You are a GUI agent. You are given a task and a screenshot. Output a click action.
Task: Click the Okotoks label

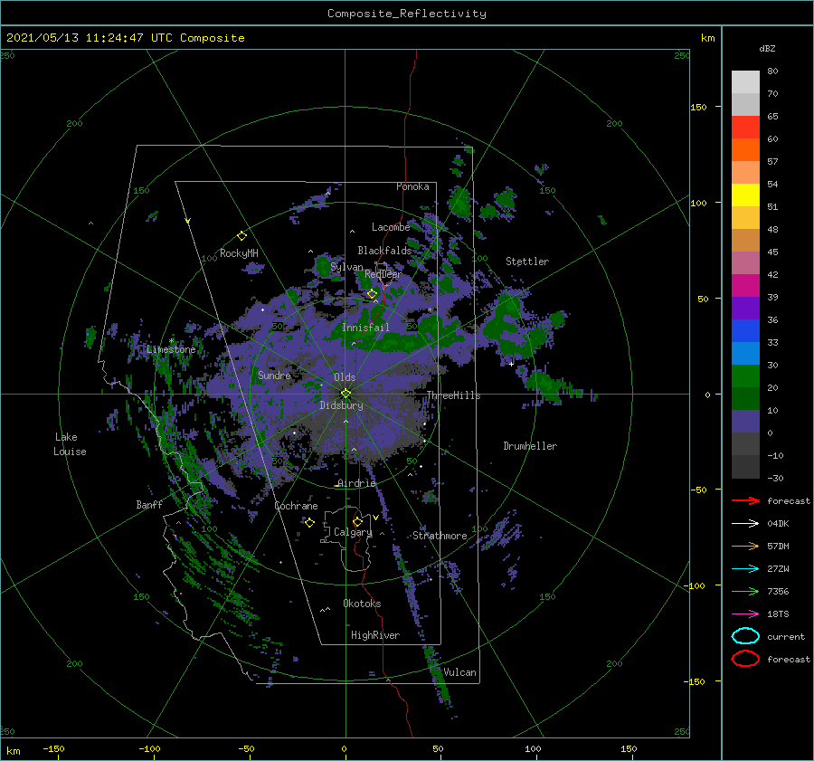[362, 604]
